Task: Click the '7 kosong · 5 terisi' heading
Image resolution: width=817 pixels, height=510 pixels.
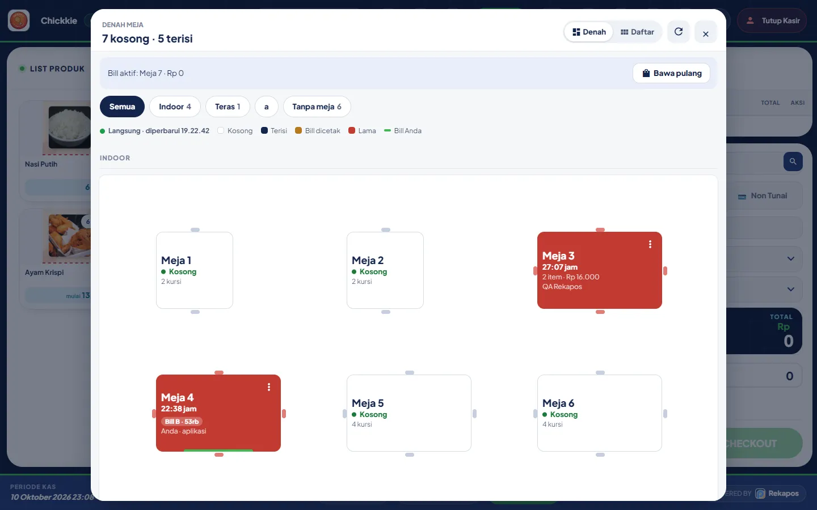Action: pyautogui.click(x=148, y=39)
